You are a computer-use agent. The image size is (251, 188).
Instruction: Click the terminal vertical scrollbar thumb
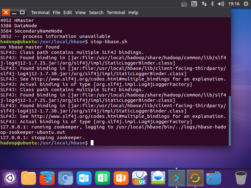pos(230,121)
